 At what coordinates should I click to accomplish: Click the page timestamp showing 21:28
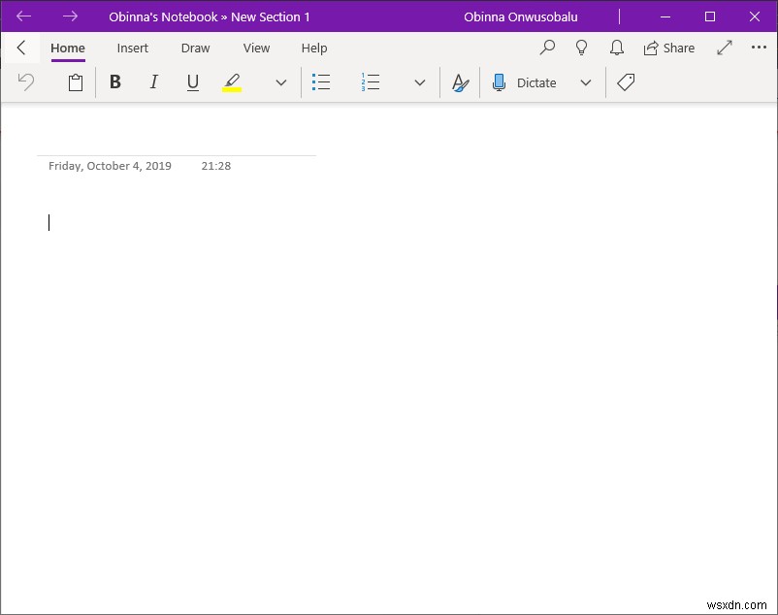click(215, 165)
